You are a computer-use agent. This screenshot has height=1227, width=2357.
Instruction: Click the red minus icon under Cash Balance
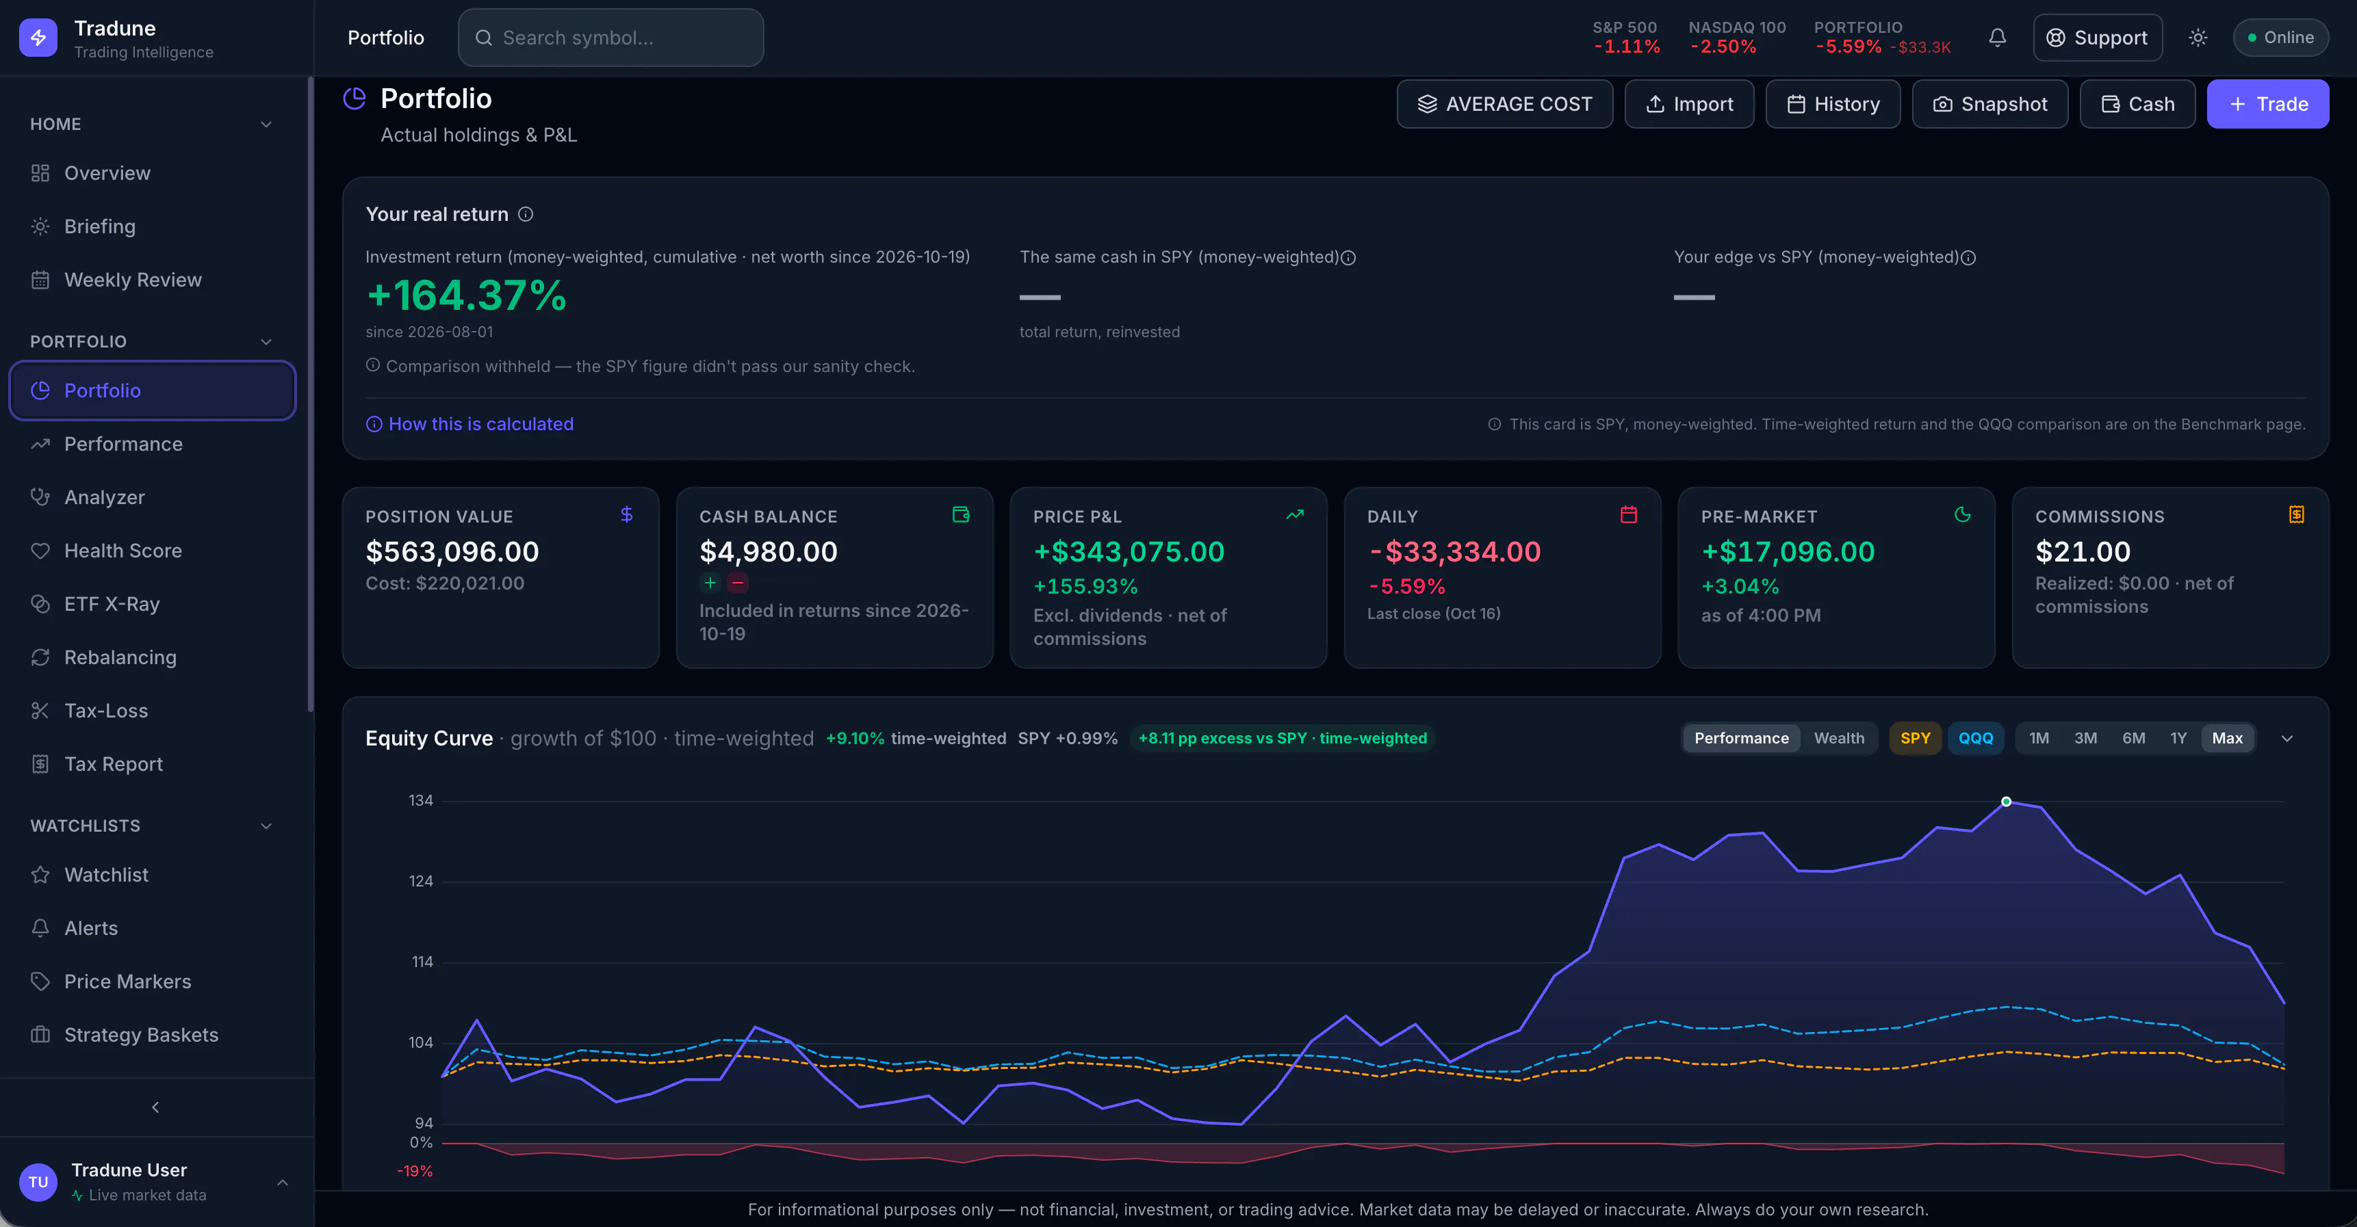coord(738,583)
